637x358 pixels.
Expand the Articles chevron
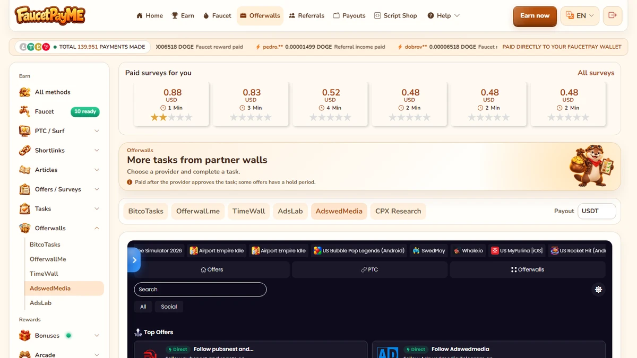(x=97, y=170)
